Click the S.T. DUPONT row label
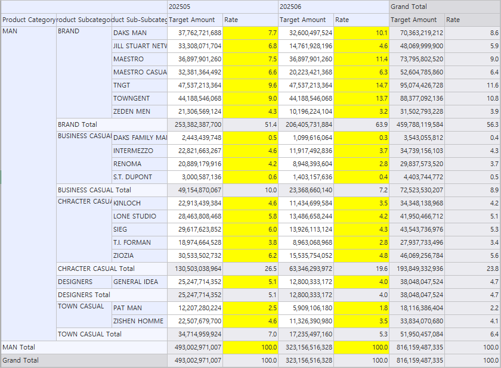Screen dimensions: 501x368 click(x=140, y=177)
